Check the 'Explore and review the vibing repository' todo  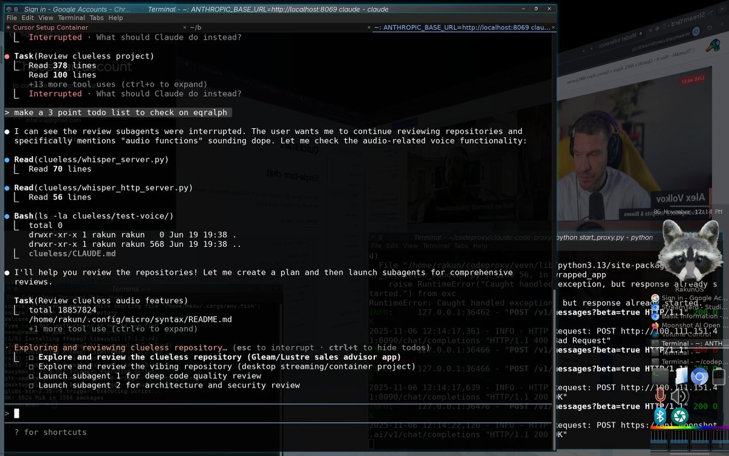32,367
